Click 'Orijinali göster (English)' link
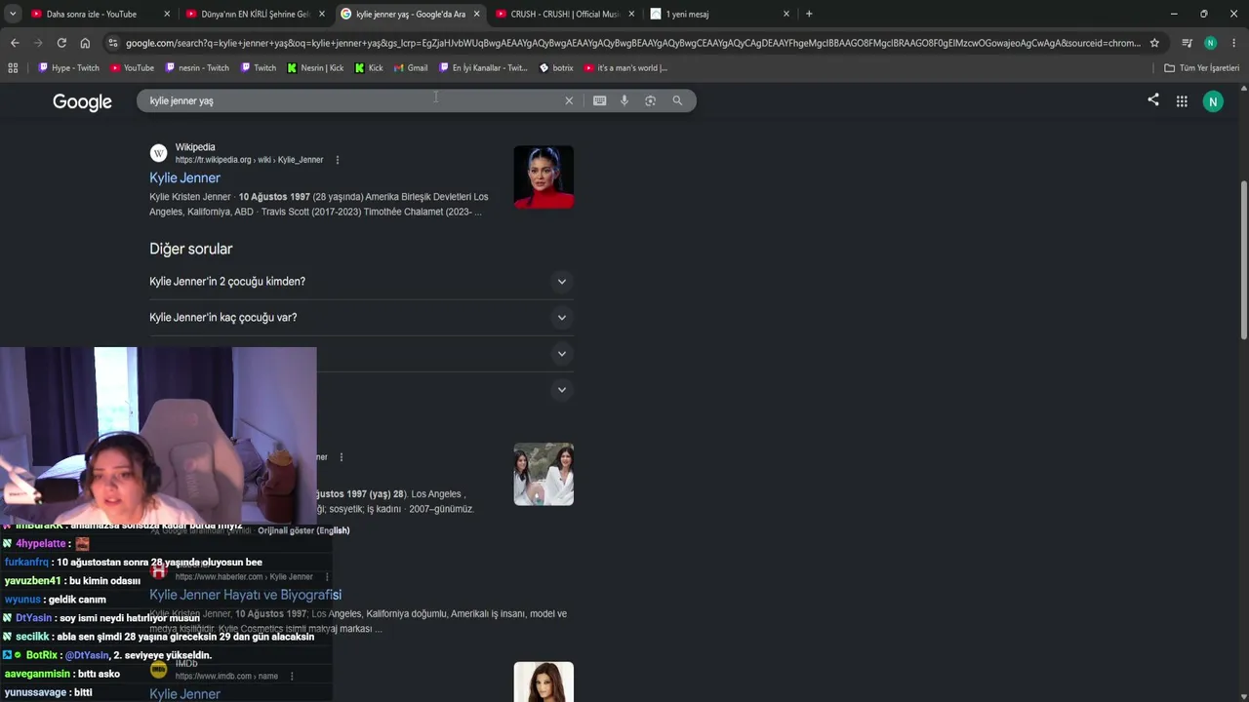The width and height of the screenshot is (1249, 702). (x=303, y=530)
